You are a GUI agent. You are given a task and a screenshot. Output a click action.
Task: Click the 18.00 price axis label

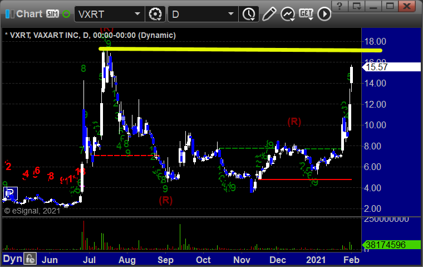click(375, 41)
